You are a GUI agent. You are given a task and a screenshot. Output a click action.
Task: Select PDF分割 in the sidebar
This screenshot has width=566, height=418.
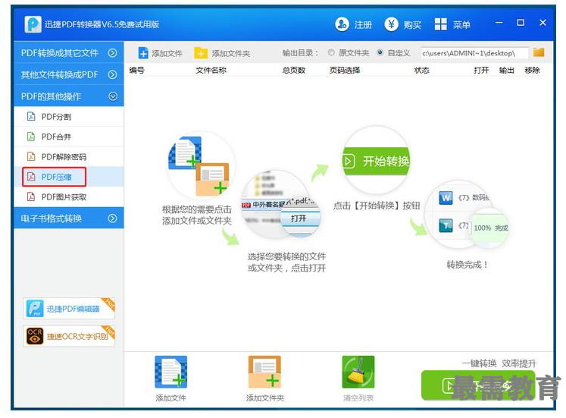pos(69,117)
